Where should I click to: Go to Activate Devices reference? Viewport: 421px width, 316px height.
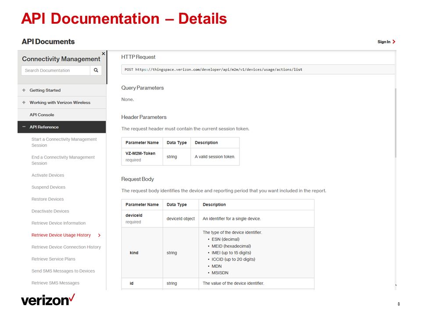48,175
